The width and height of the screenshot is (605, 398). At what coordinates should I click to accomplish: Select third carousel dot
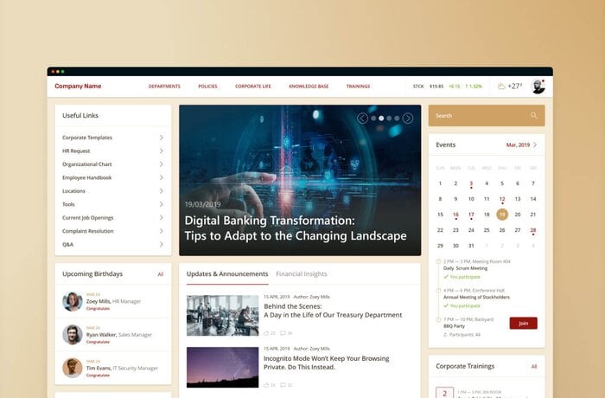pyautogui.click(x=389, y=119)
